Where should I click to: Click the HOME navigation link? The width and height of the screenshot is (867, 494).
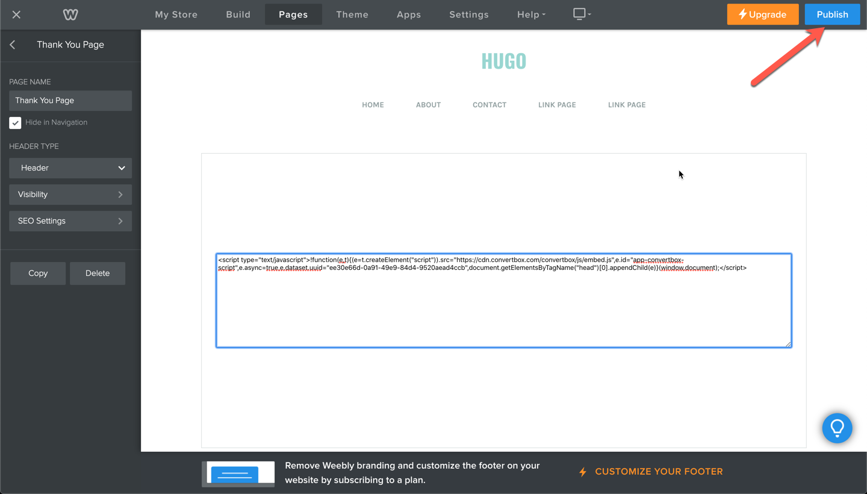(x=373, y=105)
